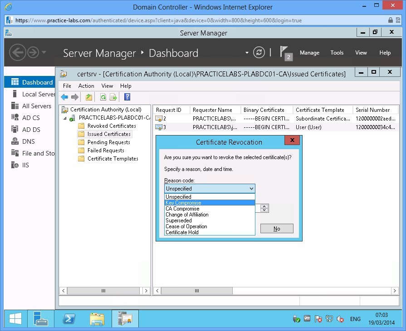
Task: Click the Windows Start button
Action: [15, 319]
